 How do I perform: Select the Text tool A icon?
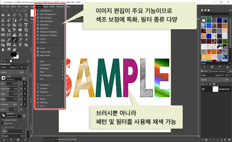20,35
